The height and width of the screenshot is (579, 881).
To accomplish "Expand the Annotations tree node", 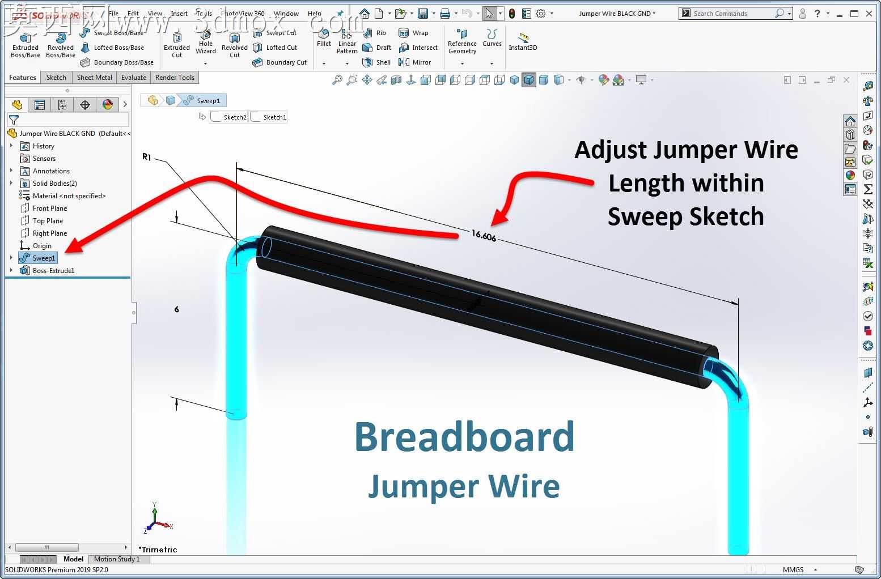I will click(x=11, y=171).
